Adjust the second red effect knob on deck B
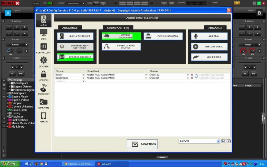The image size is (267, 167). point(252,51)
